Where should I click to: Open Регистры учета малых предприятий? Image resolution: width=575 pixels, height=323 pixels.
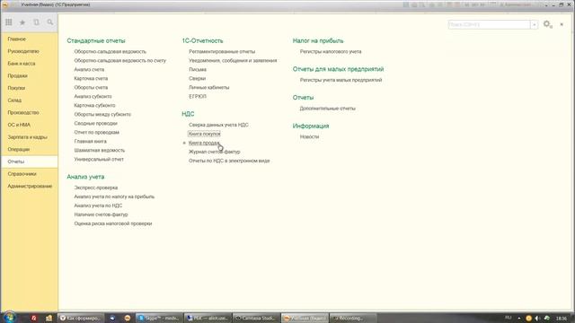pyautogui.click(x=341, y=80)
